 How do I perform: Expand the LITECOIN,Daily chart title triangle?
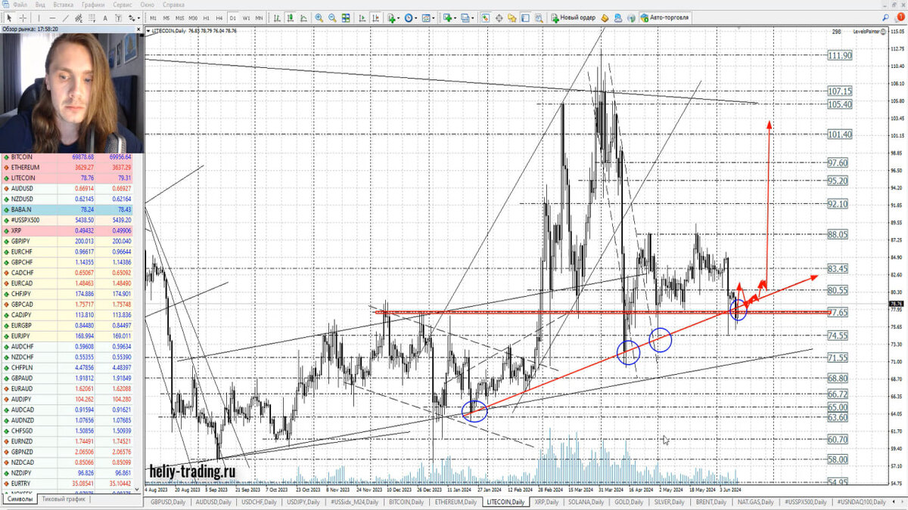(x=149, y=31)
